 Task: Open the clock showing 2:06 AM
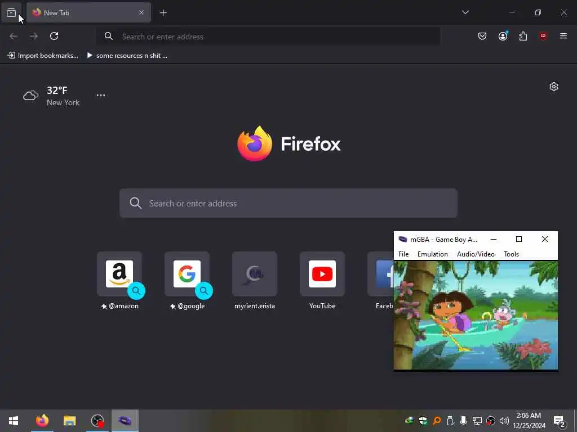[529, 421]
